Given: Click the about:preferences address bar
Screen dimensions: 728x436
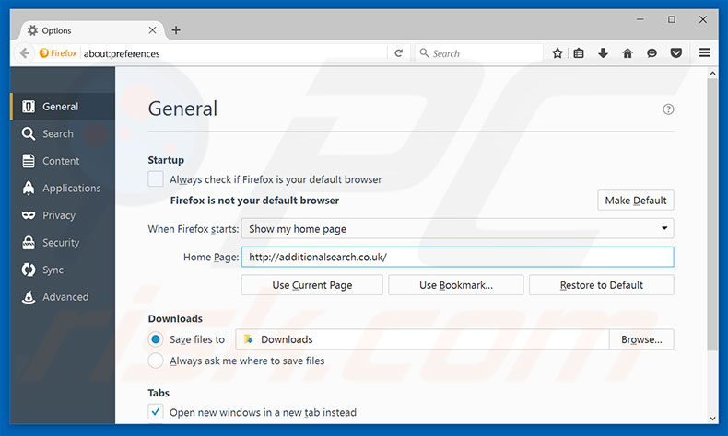Looking at the screenshot, I should (234, 53).
